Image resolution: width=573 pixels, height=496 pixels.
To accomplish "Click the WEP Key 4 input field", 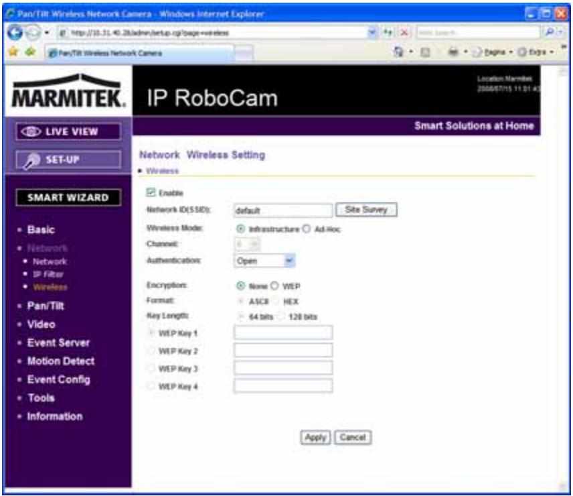I will coord(283,385).
